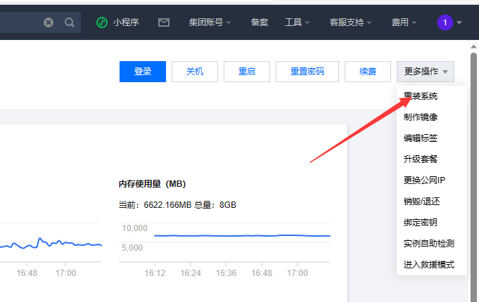479x302 pixels.
Task: Expand the 工具 menu
Action: coord(297,22)
